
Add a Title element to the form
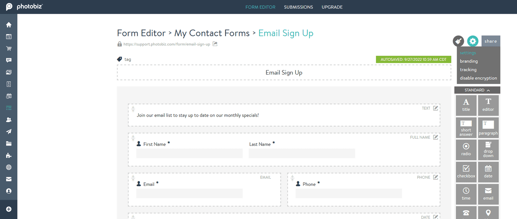[466, 105]
